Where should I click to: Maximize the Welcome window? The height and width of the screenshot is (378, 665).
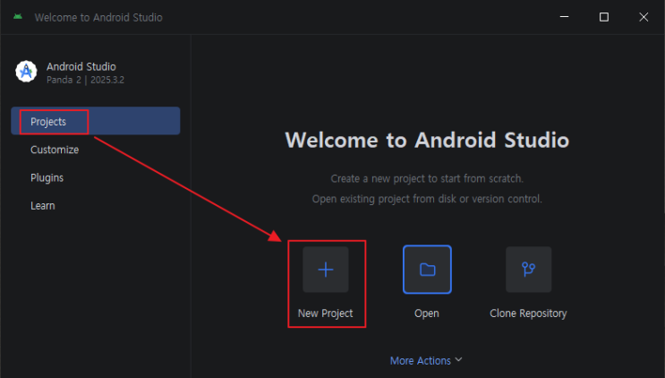coord(604,17)
